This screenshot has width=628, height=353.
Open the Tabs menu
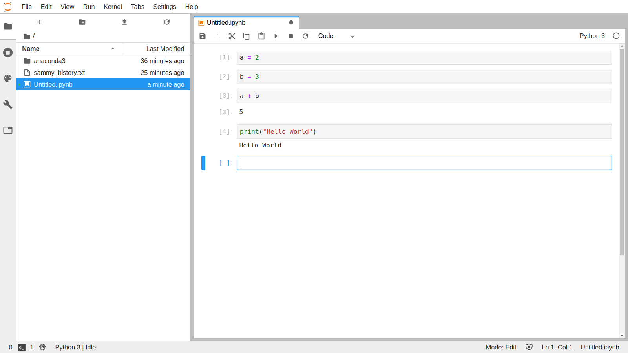pos(138,7)
